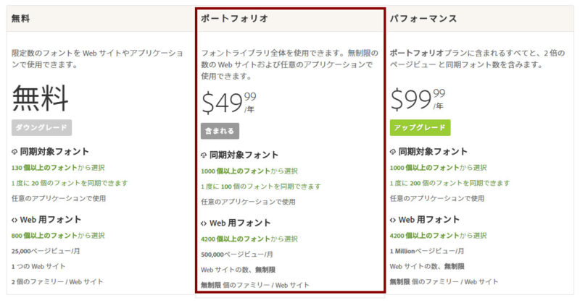Click Web font code icon in パフォーマンス plan
Image resolution: width=580 pixels, height=303 pixels.
click(x=393, y=220)
